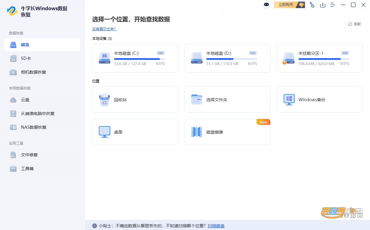Follow the 扫描磁盘 link
Screen dimensions: 370x230
tap(216, 226)
